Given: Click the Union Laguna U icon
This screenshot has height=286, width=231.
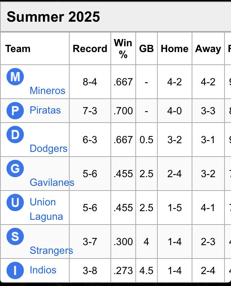Looking at the screenshot, I should point(15,202).
